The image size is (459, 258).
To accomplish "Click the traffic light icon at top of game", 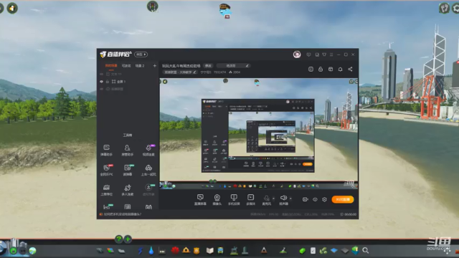I will [x=152, y=6].
